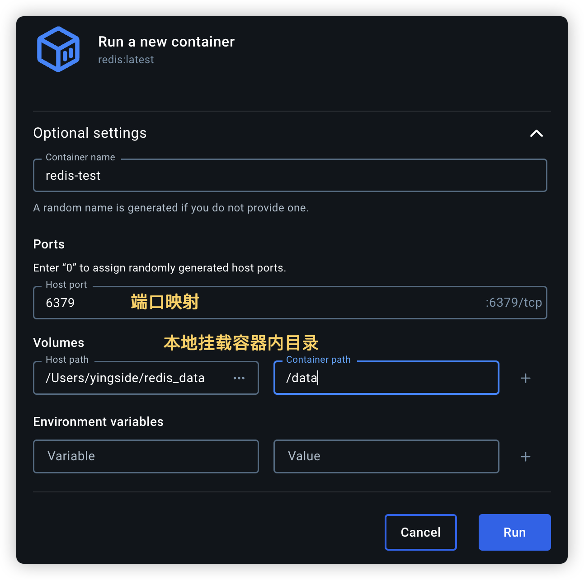Click the redis:latest image name subtitle
The image size is (584, 580).
pos(126,60)
